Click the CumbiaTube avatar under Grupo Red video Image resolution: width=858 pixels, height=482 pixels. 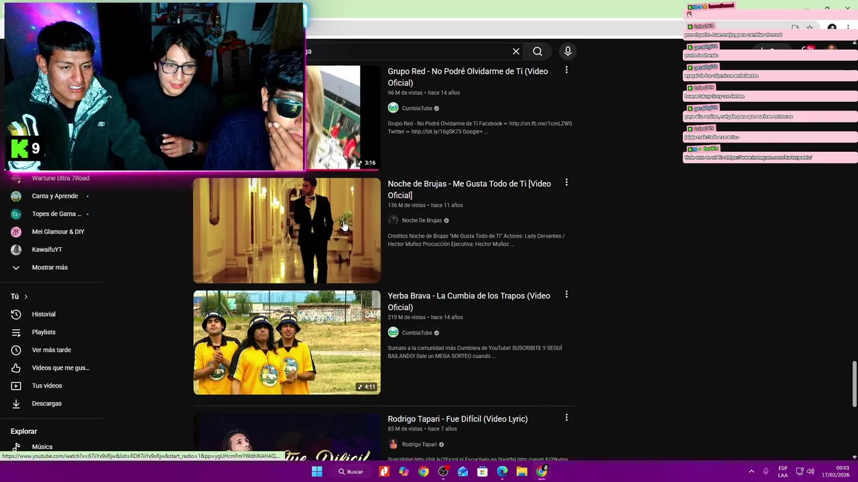tap(393, 108)
